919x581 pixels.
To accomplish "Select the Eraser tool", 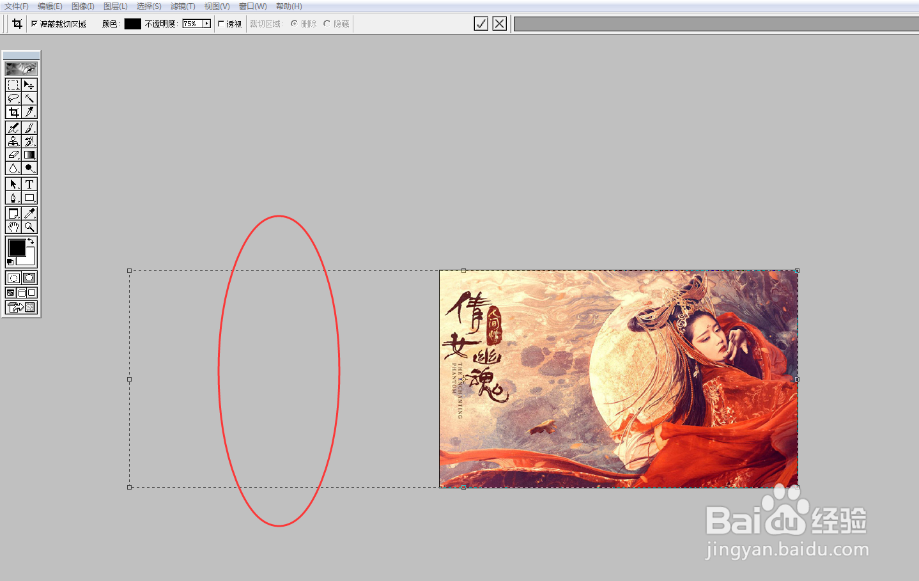I will point(13,155).
